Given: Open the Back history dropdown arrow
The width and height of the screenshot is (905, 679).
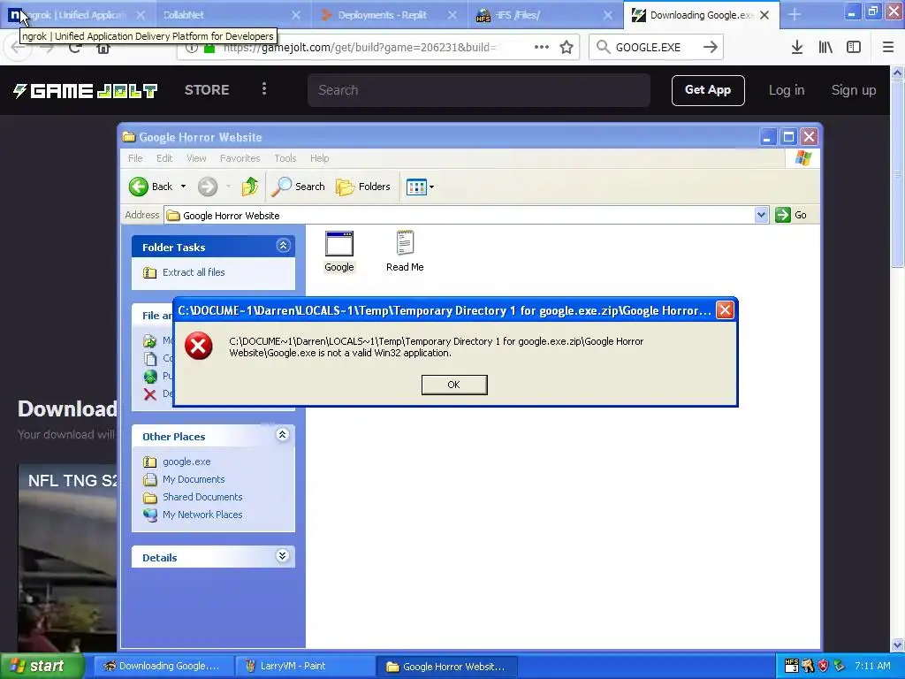Looking at the screenshot, I should (x=183, y=187).
